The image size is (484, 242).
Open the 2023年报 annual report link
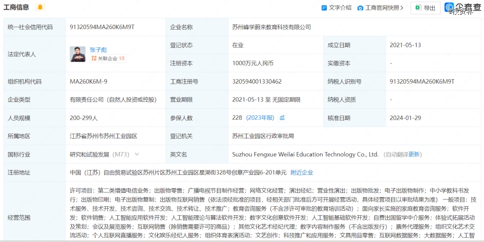point(260,118)
